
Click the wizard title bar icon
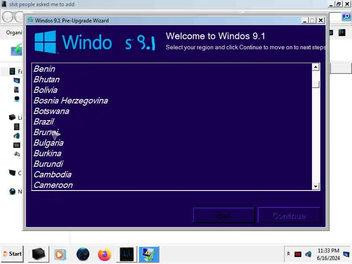tap(30, 20)
